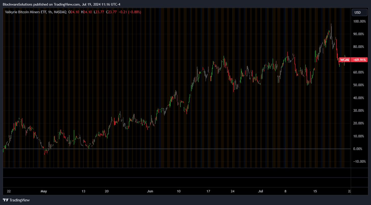Click date 8 on the time axis
This screenshot has width=371, height=205.
point(285,191)
